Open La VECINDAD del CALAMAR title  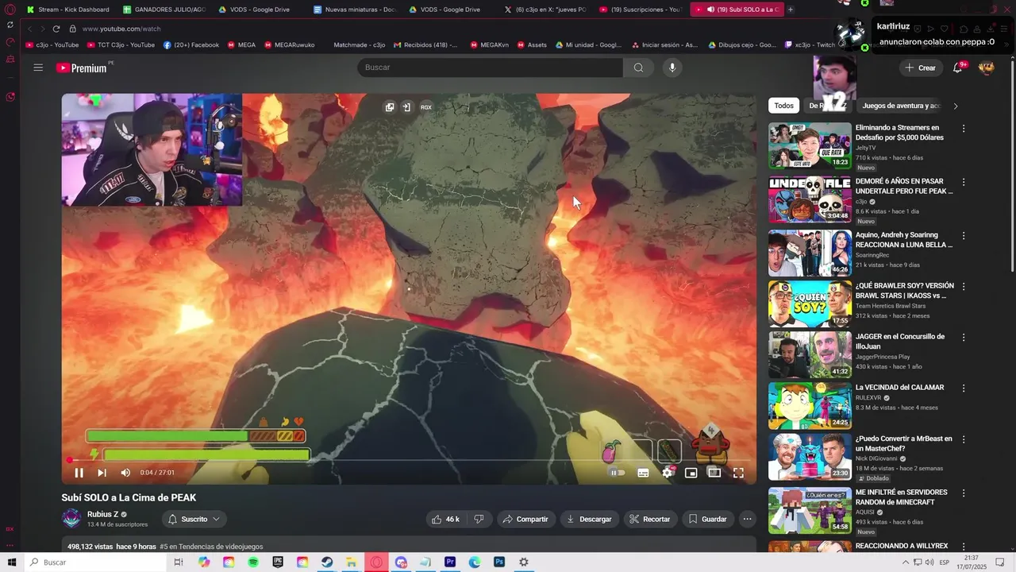click(x=899, y=388)
